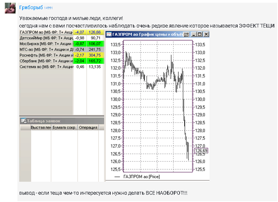Click the Система price cell 13,135

click(x=95, y=67)
